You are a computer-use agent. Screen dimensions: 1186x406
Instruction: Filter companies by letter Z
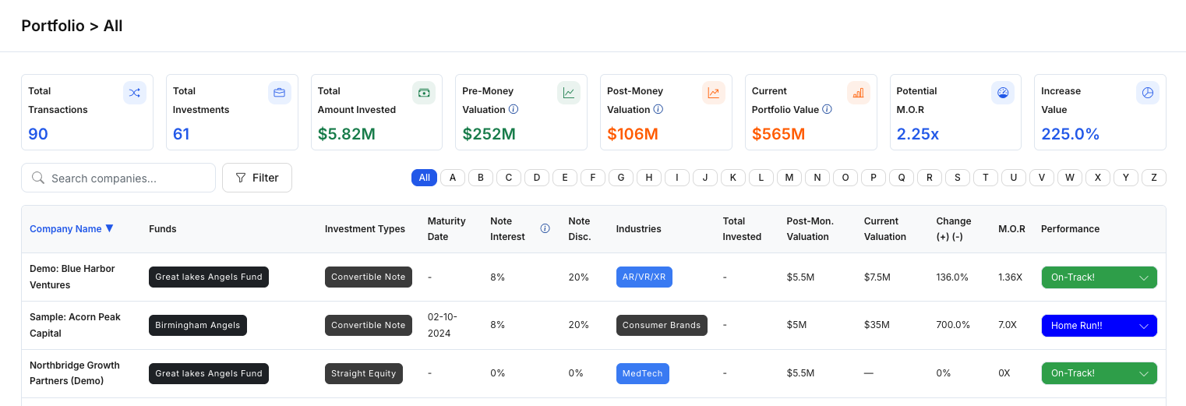(x=1153, y=178)
